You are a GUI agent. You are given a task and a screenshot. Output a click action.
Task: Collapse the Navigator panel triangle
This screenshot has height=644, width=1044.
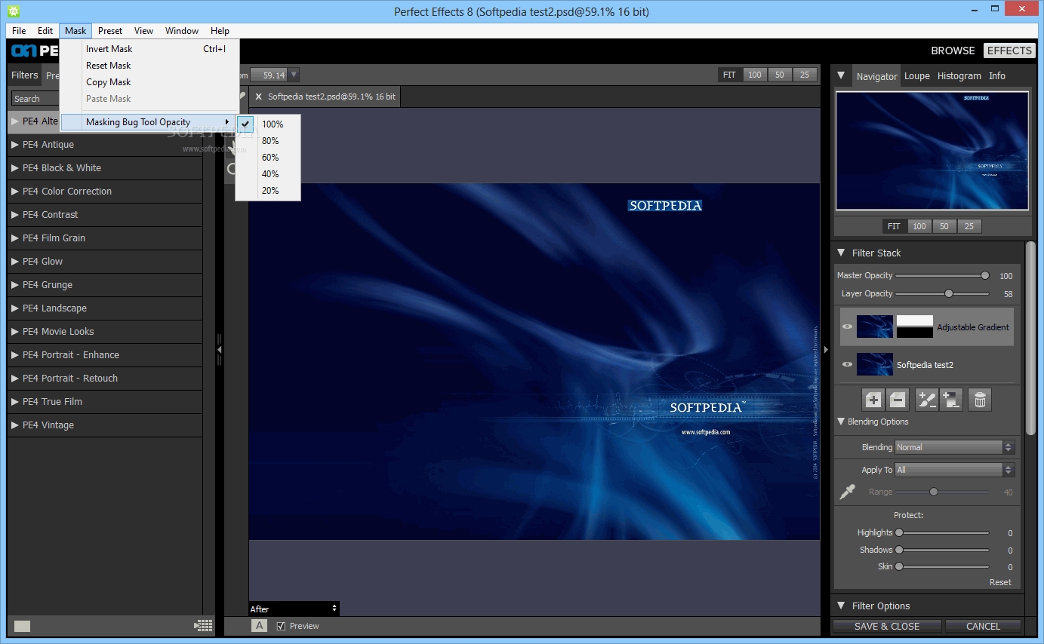[842, 76]
